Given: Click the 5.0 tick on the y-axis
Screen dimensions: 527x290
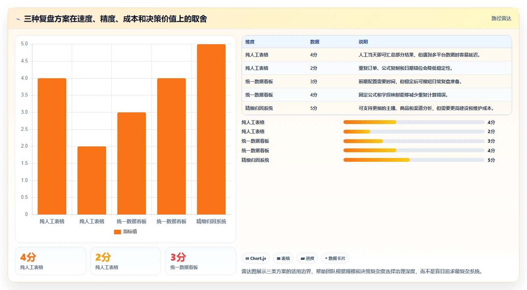Looking at the screenshot, I should tap(24, 44).
